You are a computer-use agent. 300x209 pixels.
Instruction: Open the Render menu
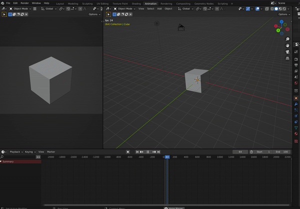click(24, 3)
